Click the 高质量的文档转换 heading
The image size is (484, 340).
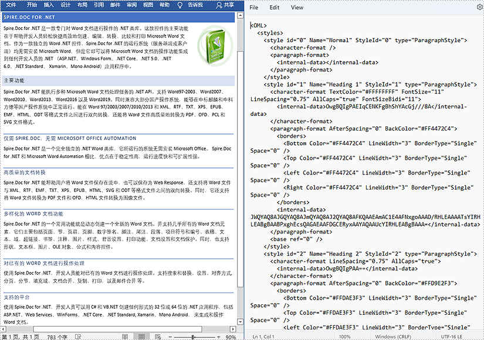(25, 172)
